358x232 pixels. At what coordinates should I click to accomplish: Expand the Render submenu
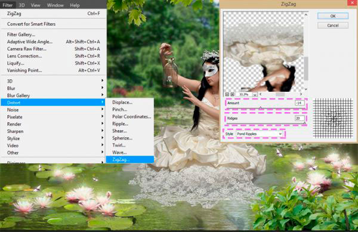click(x=53, y=124)
